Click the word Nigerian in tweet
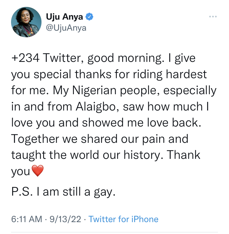 [94, 91]
